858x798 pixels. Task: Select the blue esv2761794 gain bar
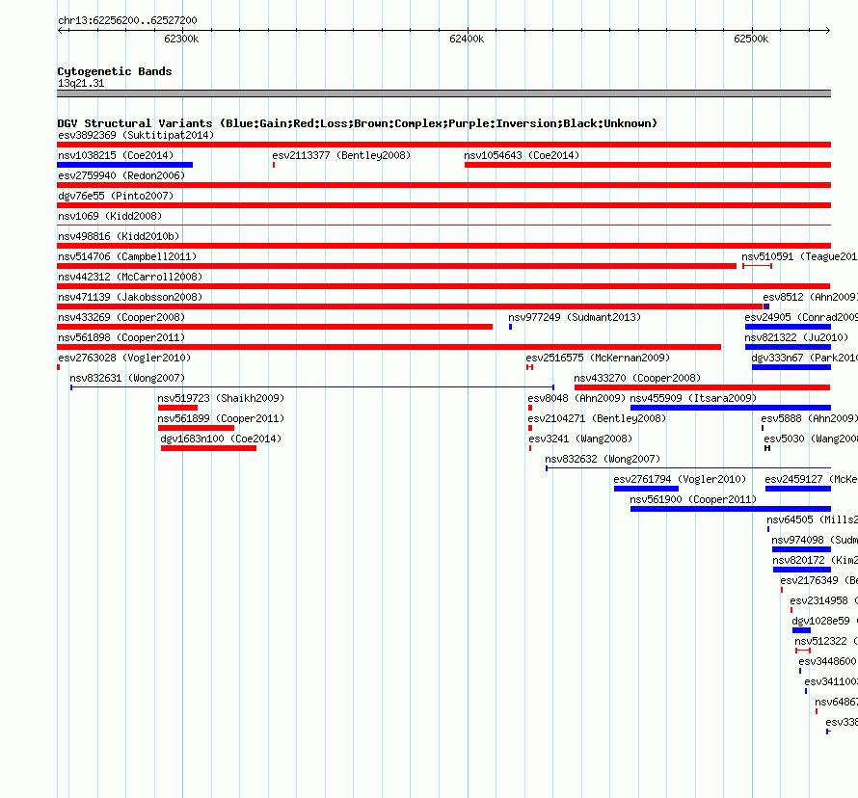click(x=646, y=489)
